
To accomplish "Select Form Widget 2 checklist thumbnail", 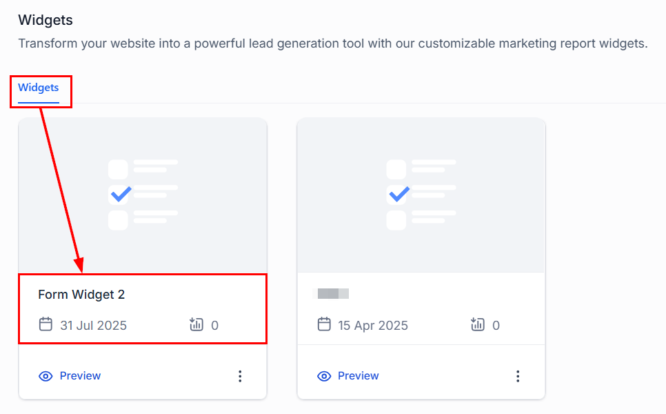I will [143, 195].
